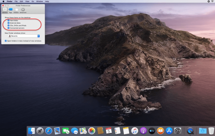The image size is (215, 136).
Task: Open Messages app in the dock
Action: point(74,131)
